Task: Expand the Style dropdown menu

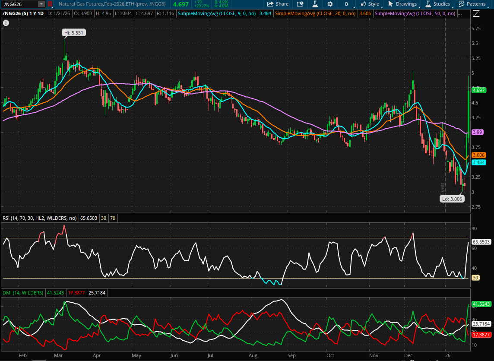Action: 374,4
